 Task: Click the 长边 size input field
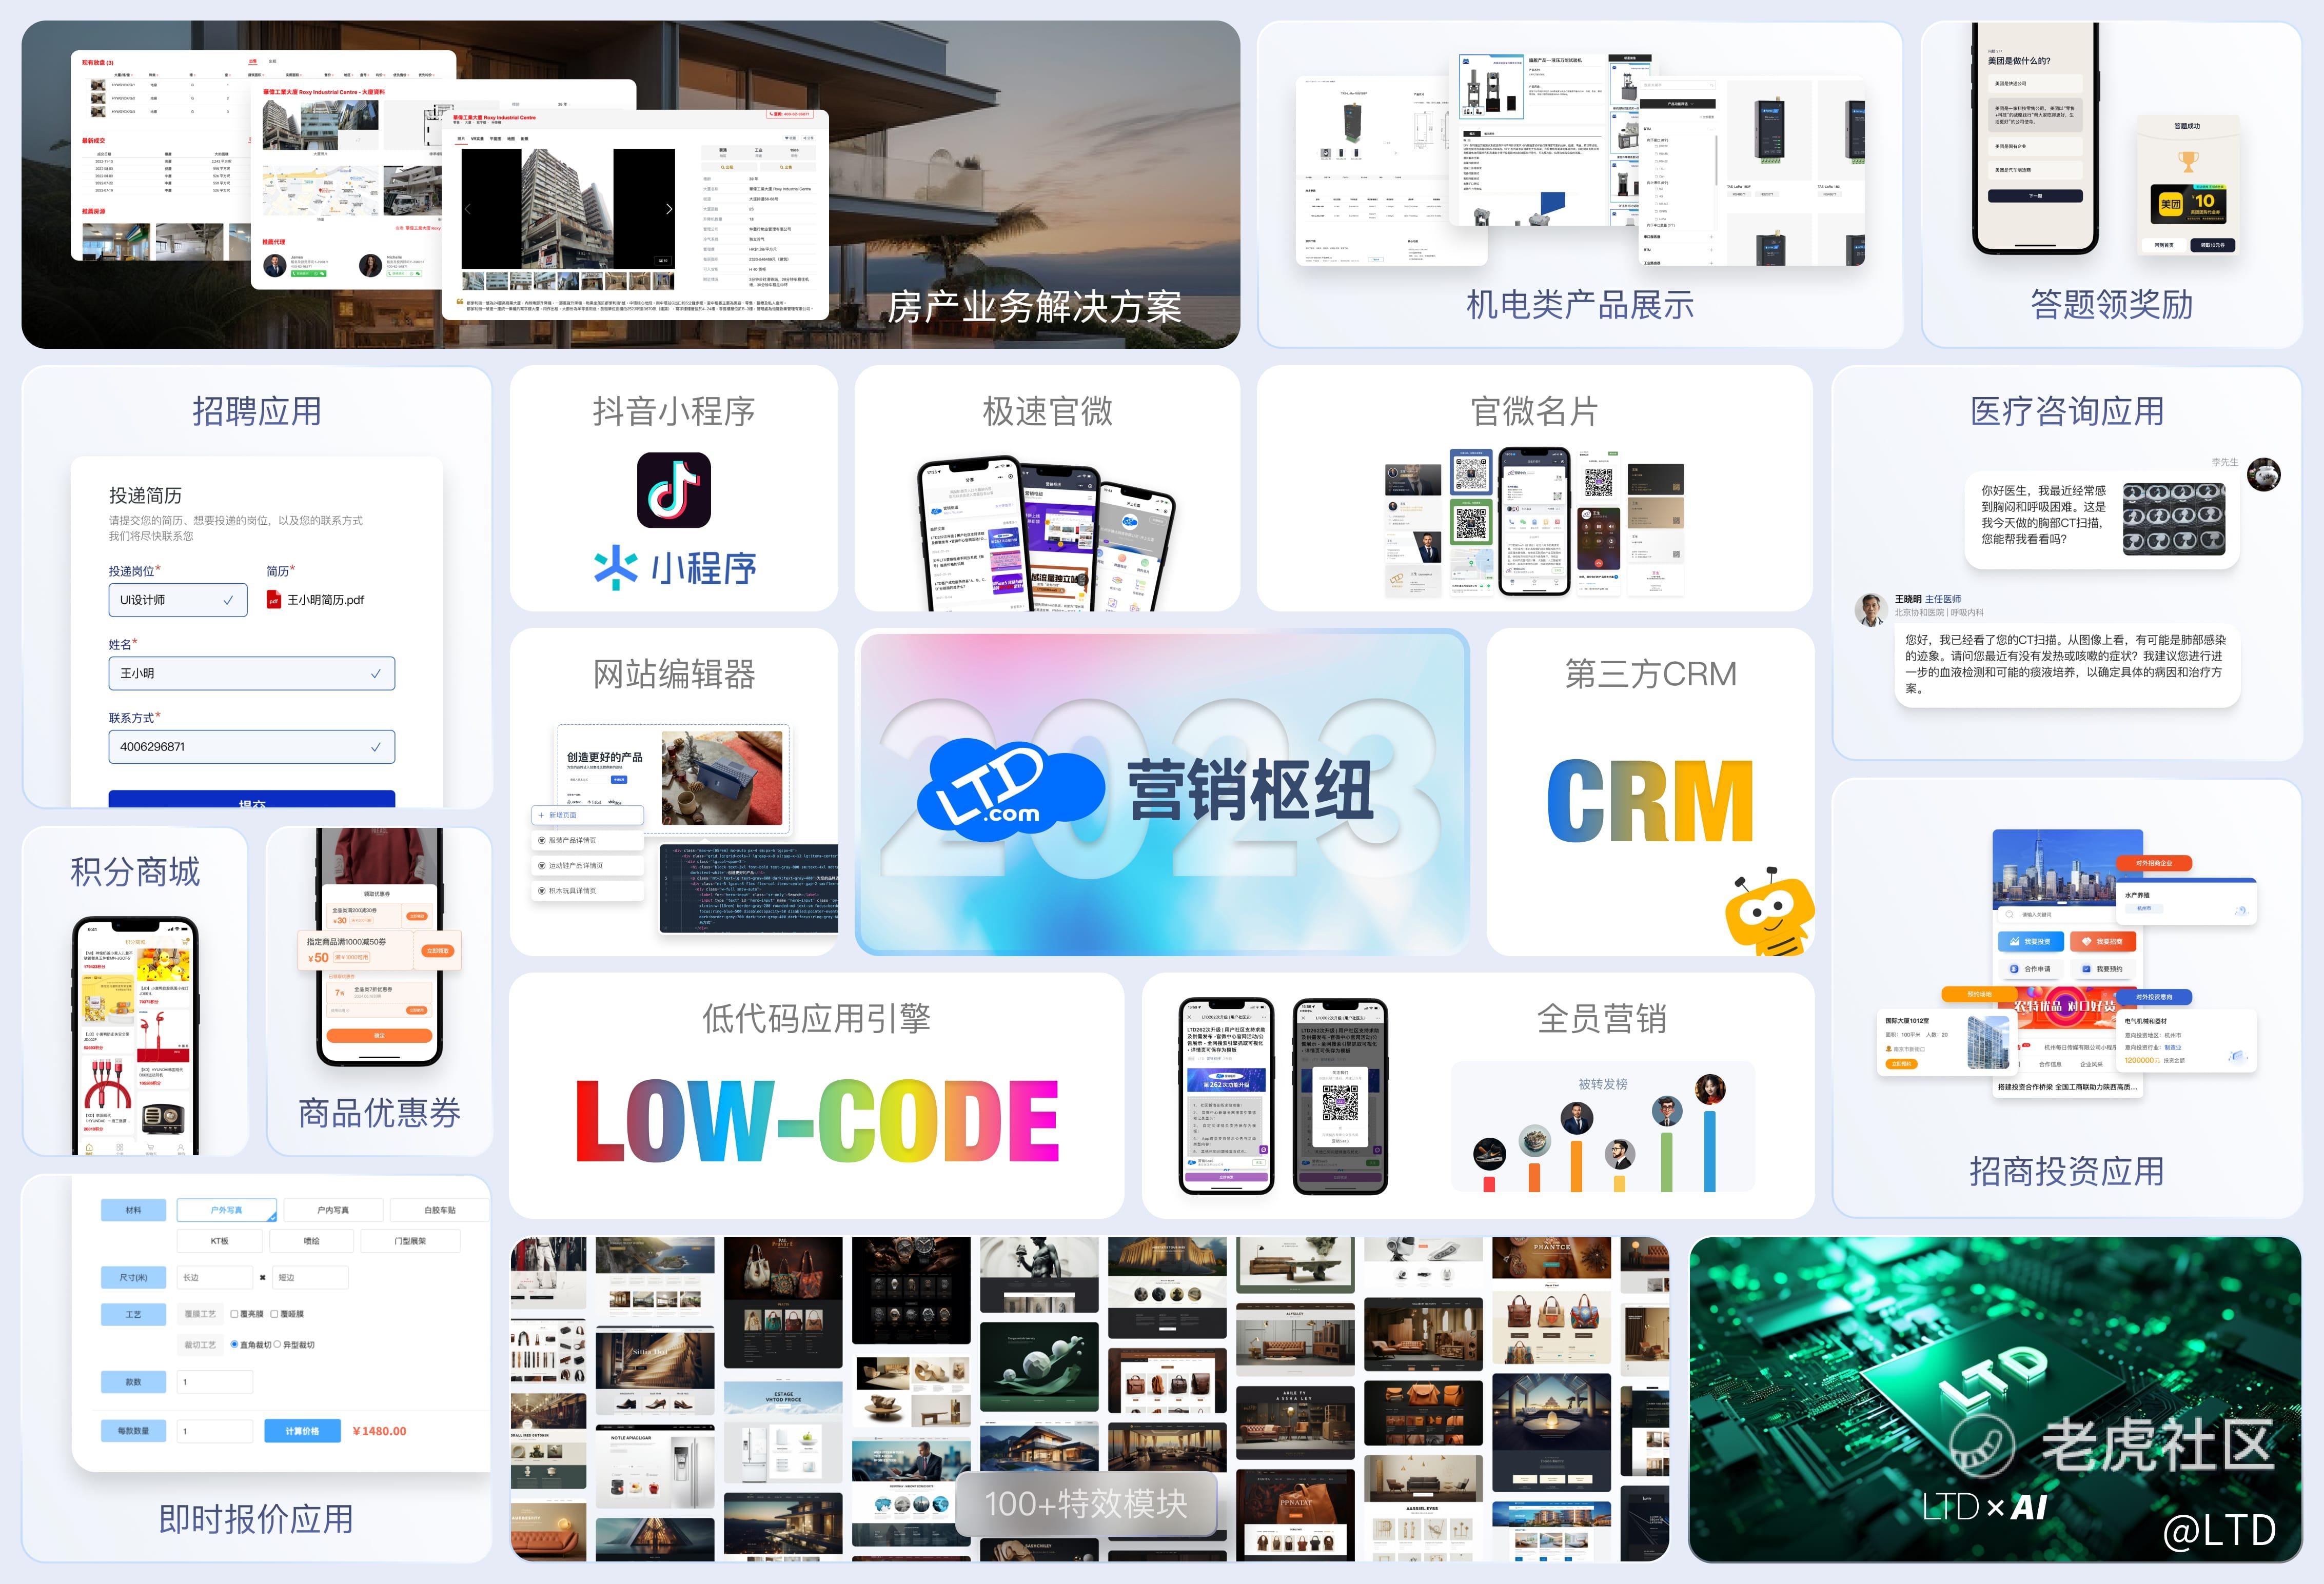[x=214, y=1277]
